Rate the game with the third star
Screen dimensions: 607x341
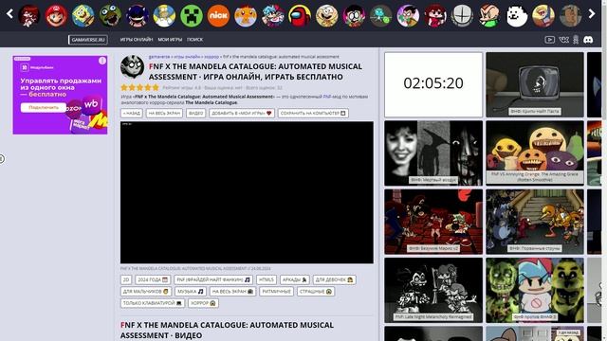pyautogui.click(x=139, y=88)
